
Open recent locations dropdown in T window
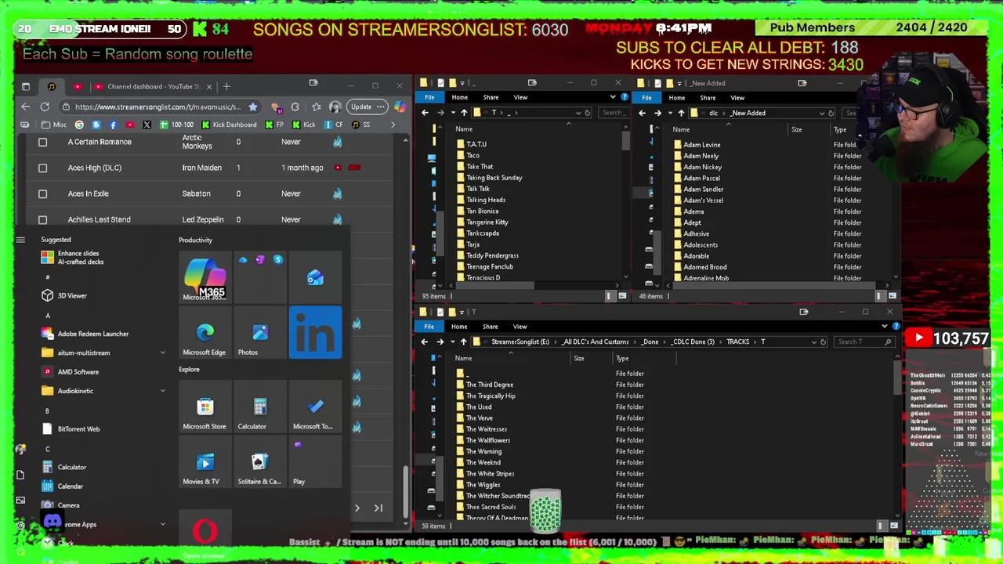453,112
